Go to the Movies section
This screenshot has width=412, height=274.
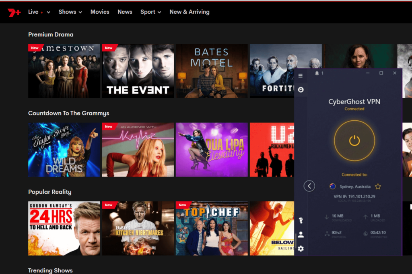point(100,12)
